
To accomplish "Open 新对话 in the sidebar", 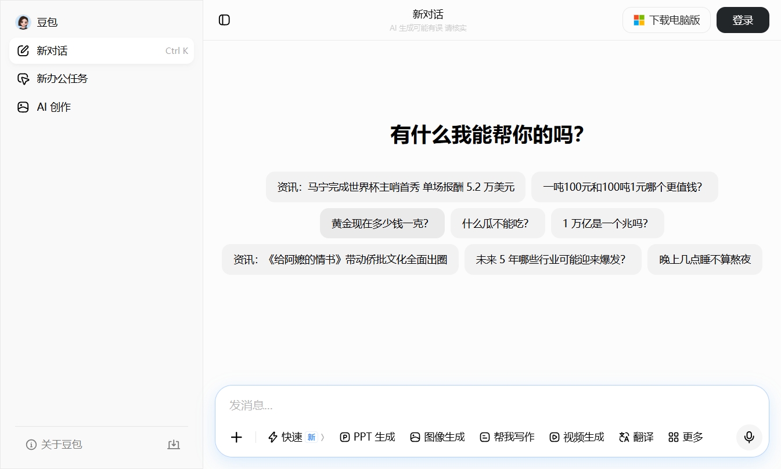I will 102,51.
